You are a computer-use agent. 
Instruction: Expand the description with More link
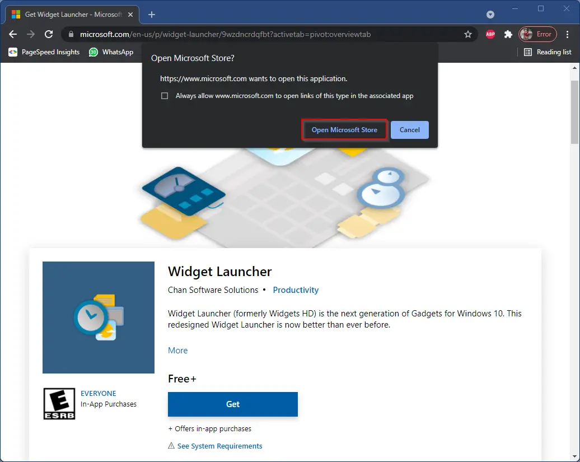point(177,351)
